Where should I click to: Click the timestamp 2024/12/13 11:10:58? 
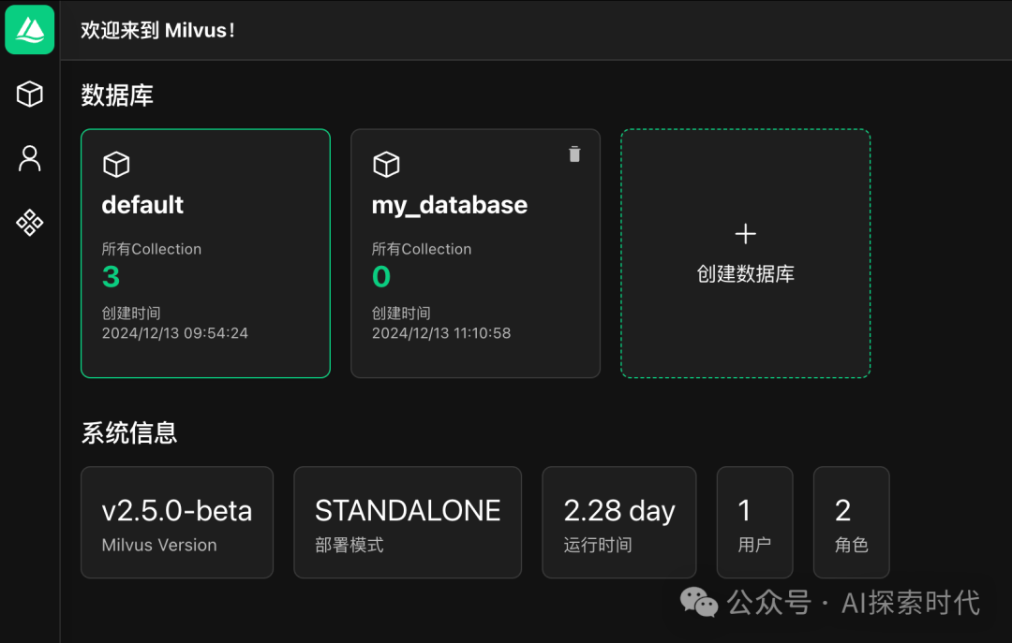[x=441, y=333]
